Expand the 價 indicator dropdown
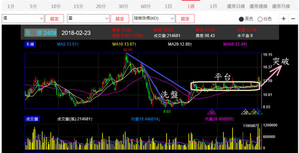The width and height of the screenshot is (299, 153). point(23,19)
